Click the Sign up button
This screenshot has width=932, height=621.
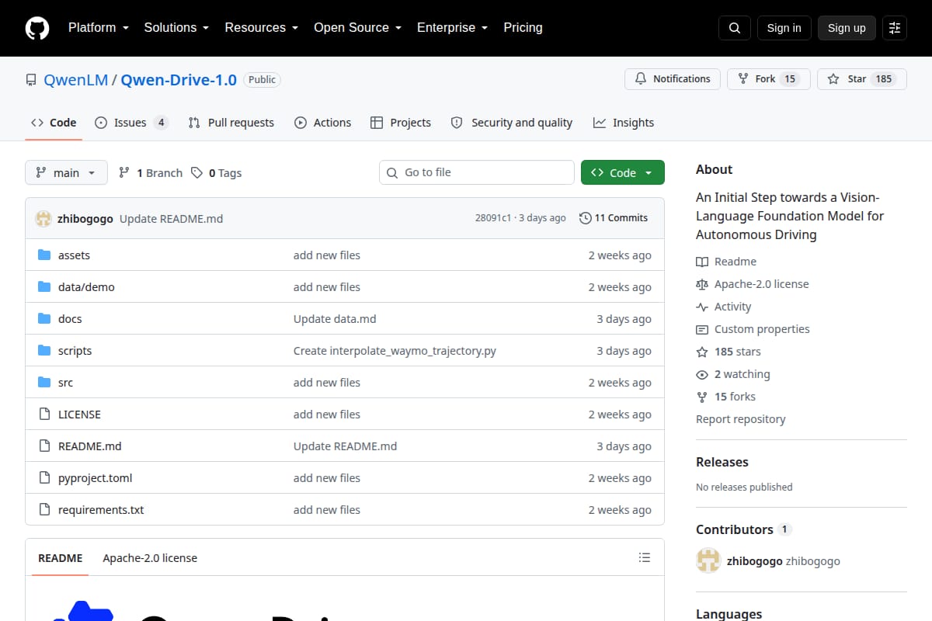[x=847, y=28]
